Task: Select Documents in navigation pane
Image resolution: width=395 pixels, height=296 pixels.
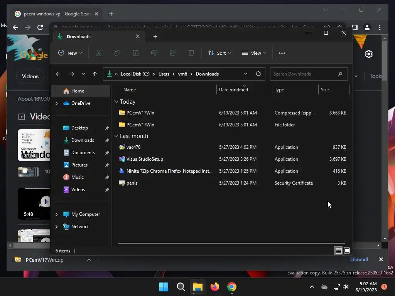Action: (81, 153)
